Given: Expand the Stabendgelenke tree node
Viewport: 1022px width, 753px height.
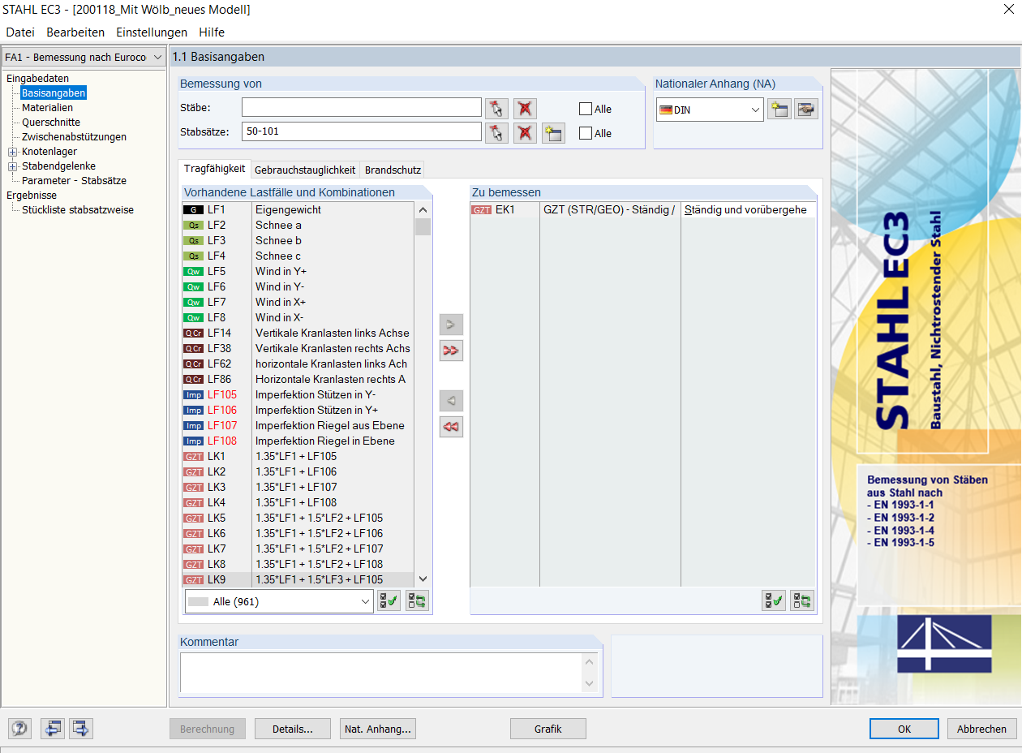Looking at the screenshot, I should [x=12, y=166].
